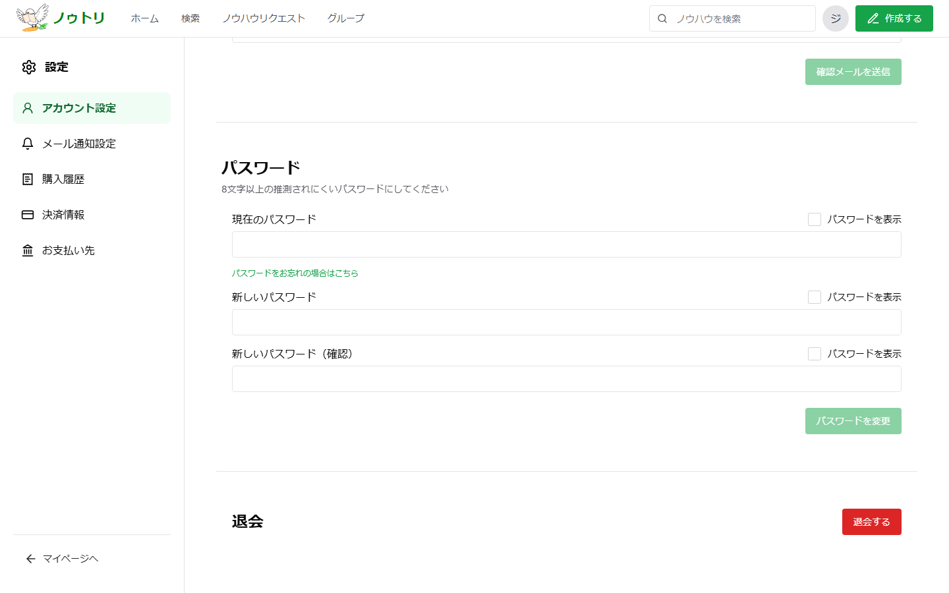The height and width of the screenshot is (593, 949).
Task: Click the 設定 sidebar title
Action: pos(57,67)
